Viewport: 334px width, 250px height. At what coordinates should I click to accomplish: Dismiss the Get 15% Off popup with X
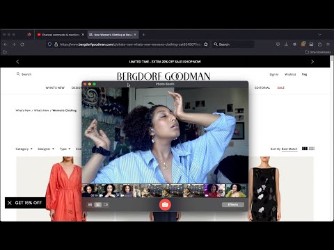click(x=10, y=203)
